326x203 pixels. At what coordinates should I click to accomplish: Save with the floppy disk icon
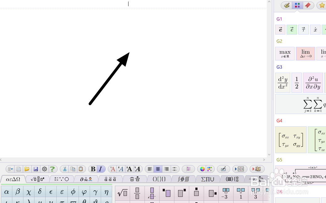36,169
